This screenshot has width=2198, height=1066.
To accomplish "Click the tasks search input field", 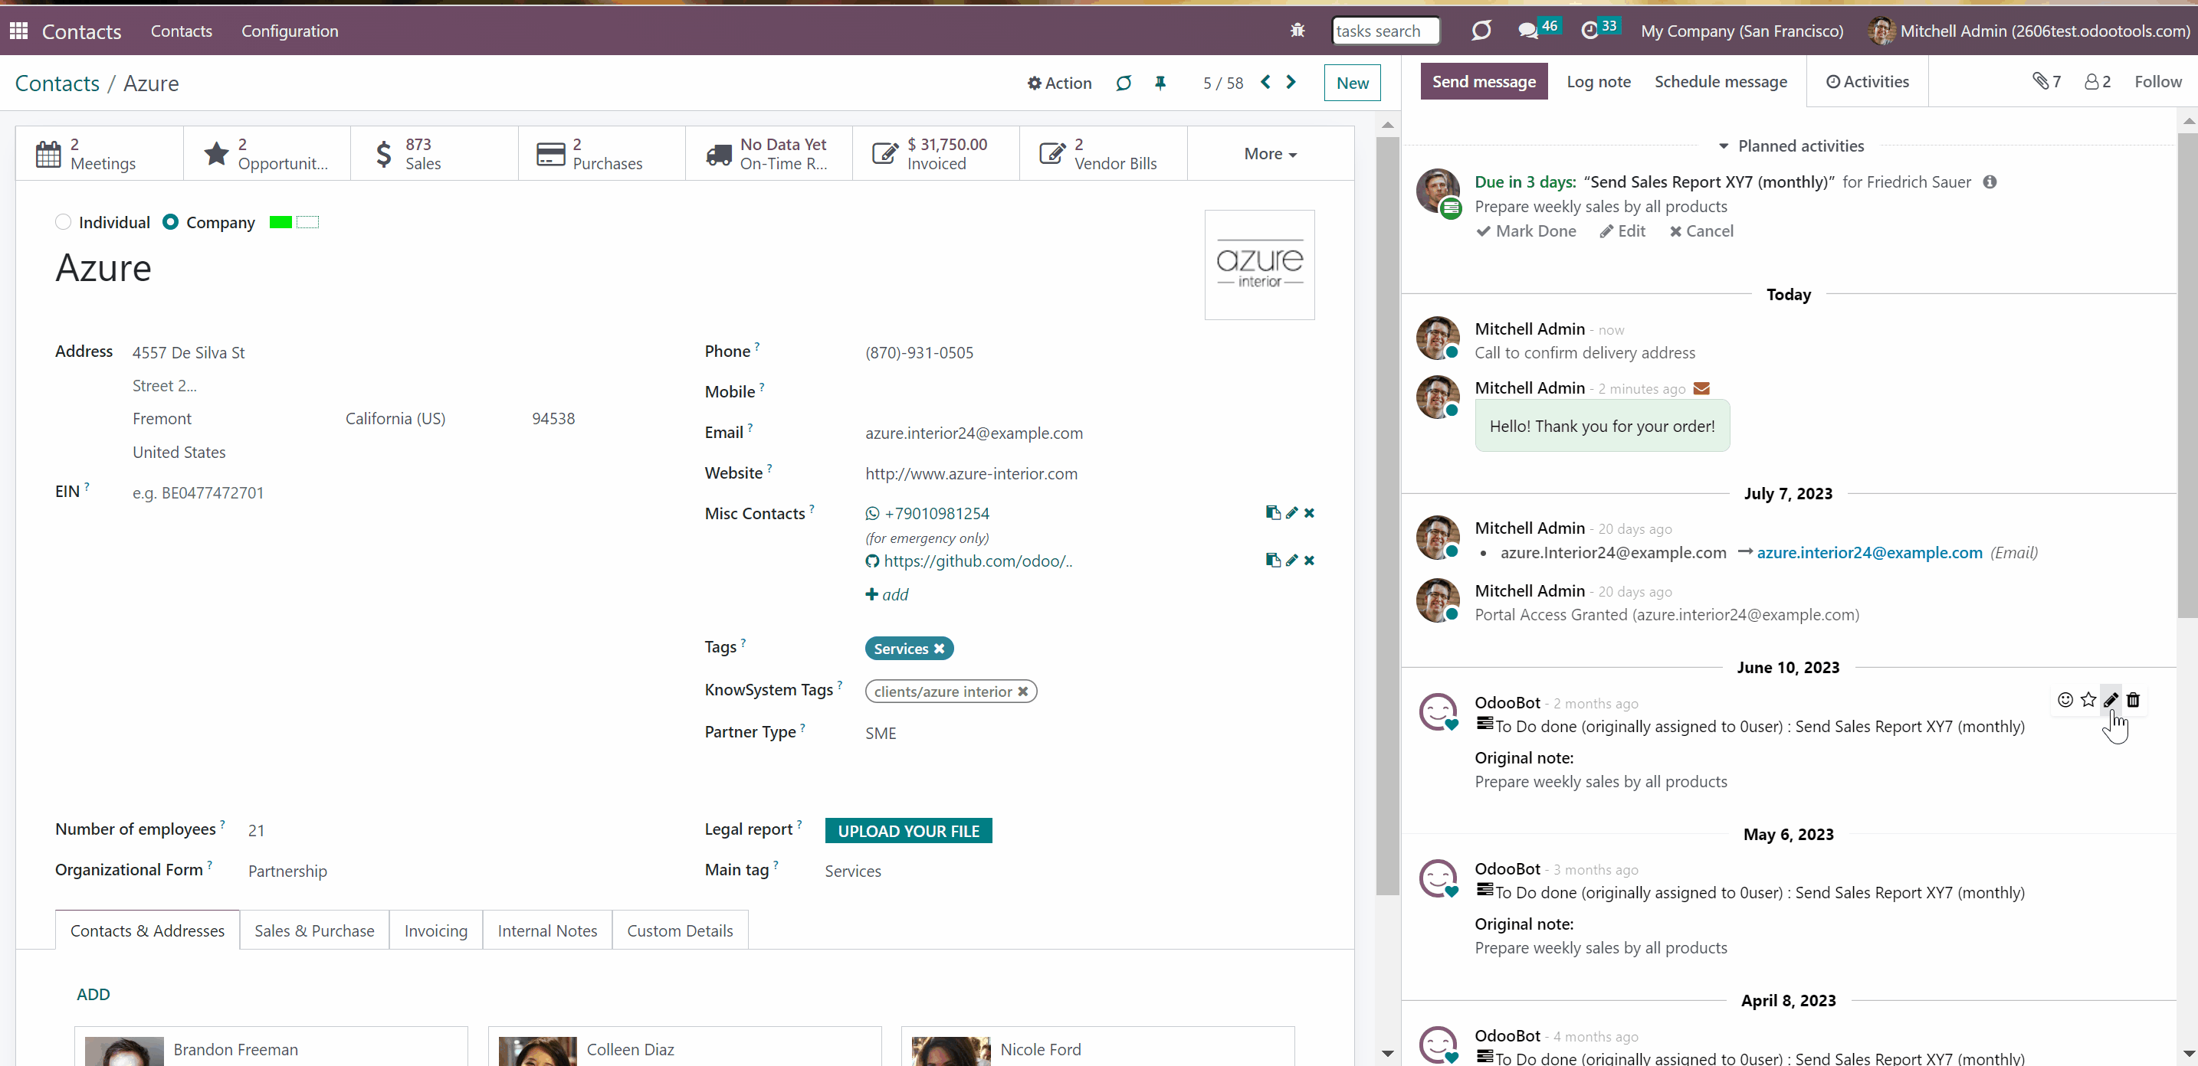I will (x=1386, y=31).
